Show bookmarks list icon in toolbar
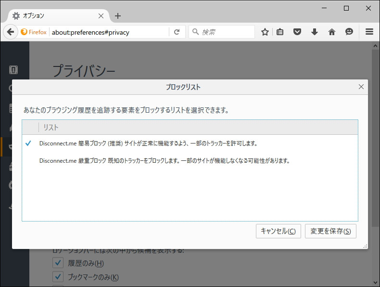 pos(280,32)
